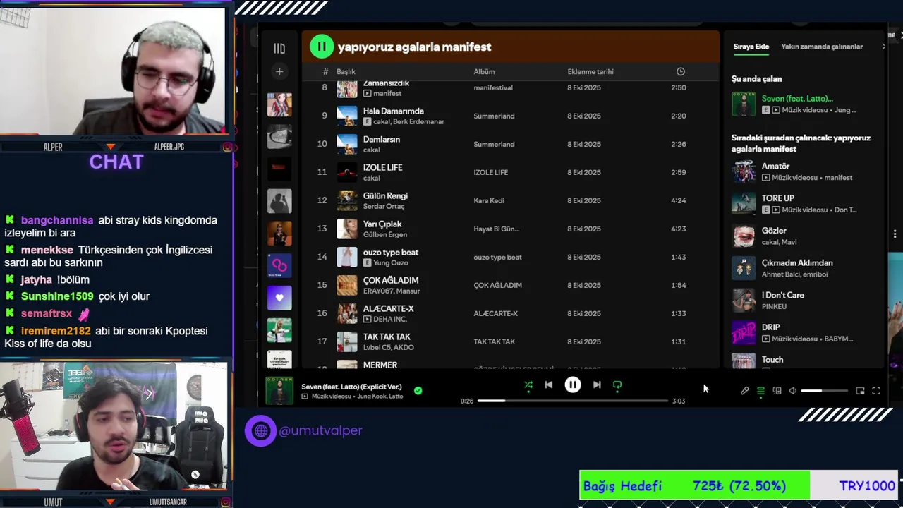The width and height of the screenshot is (903, 508).
Task: Select the Hala Damarımda track row
Action: (x=510, y=116)
